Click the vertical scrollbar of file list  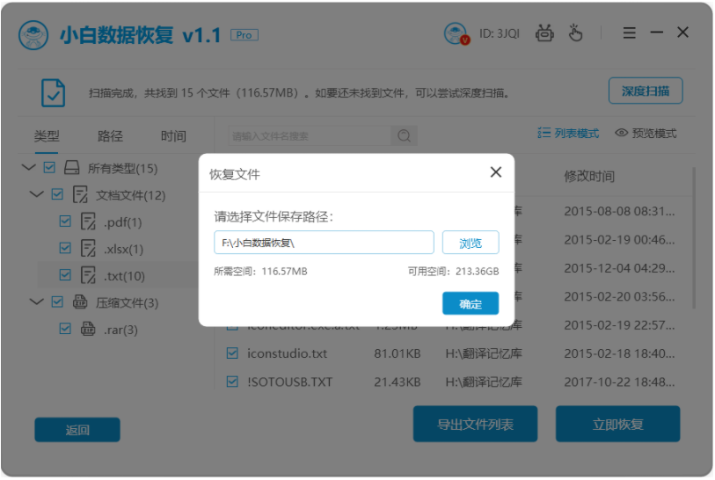694,237
